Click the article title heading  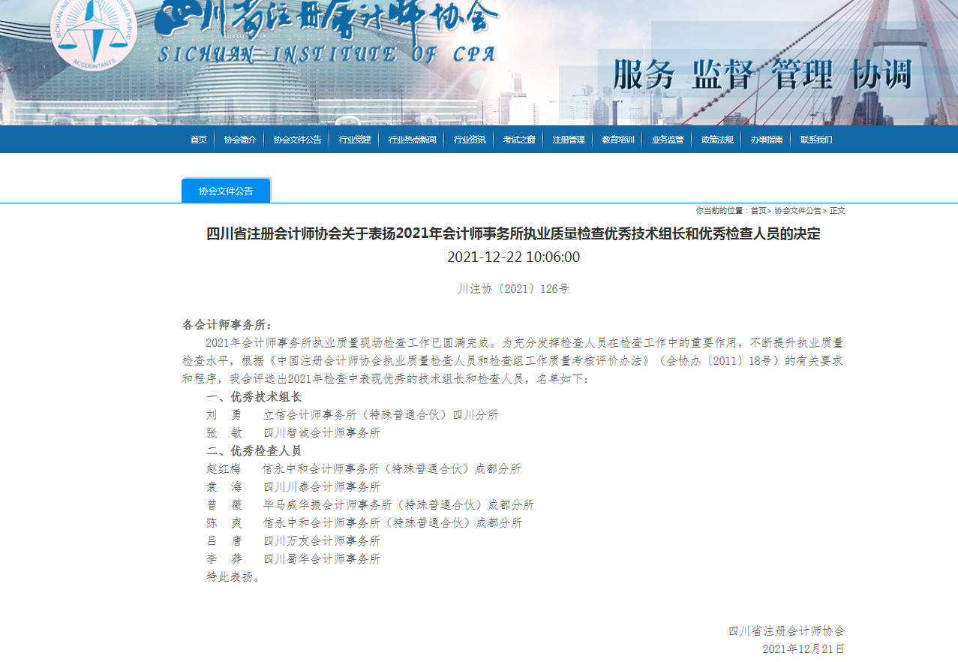pyautogui.click(x=513, y=234)
